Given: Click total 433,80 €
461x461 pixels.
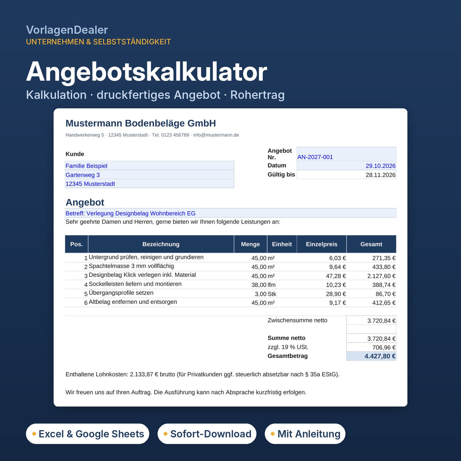Looking at the screenshot, I should (x=384, y=267).
